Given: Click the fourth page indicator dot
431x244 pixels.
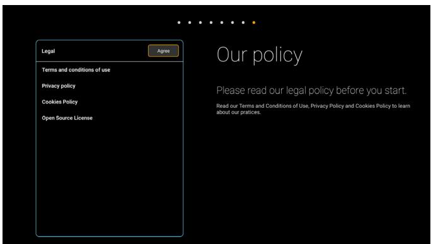Looking at the screenshot, I should click(211, 23).
